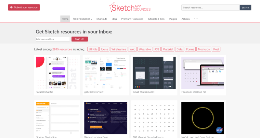
Task: Open the NASA solar eclipse thumbnail
Action: 203,118
